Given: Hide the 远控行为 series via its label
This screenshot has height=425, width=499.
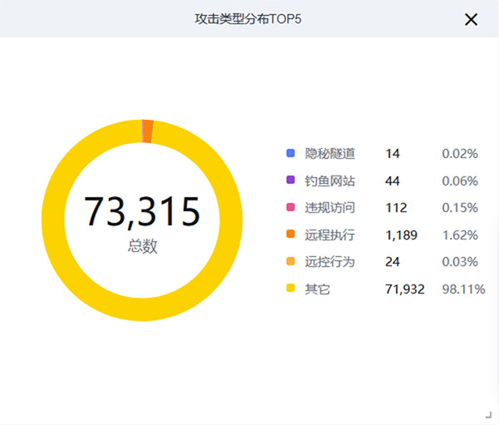Looking at the screenshot, I should point(330,262).
